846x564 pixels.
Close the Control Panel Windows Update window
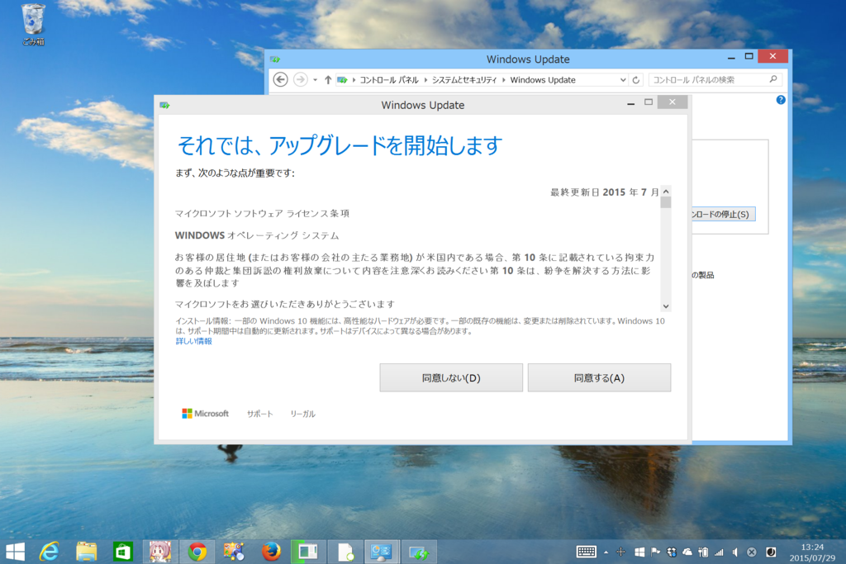[x=772, y=56]
